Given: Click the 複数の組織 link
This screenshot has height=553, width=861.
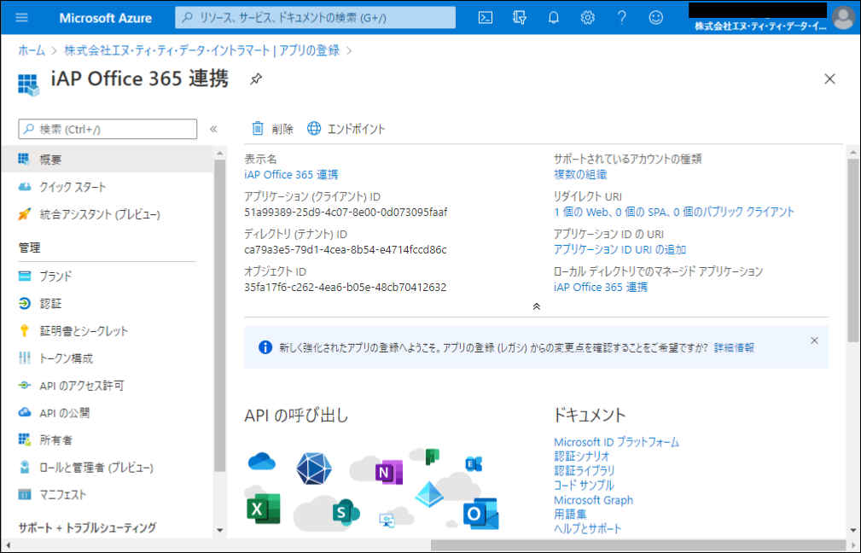Looking at the screenshot, I should pyautogui.click(x=580, y=175).
